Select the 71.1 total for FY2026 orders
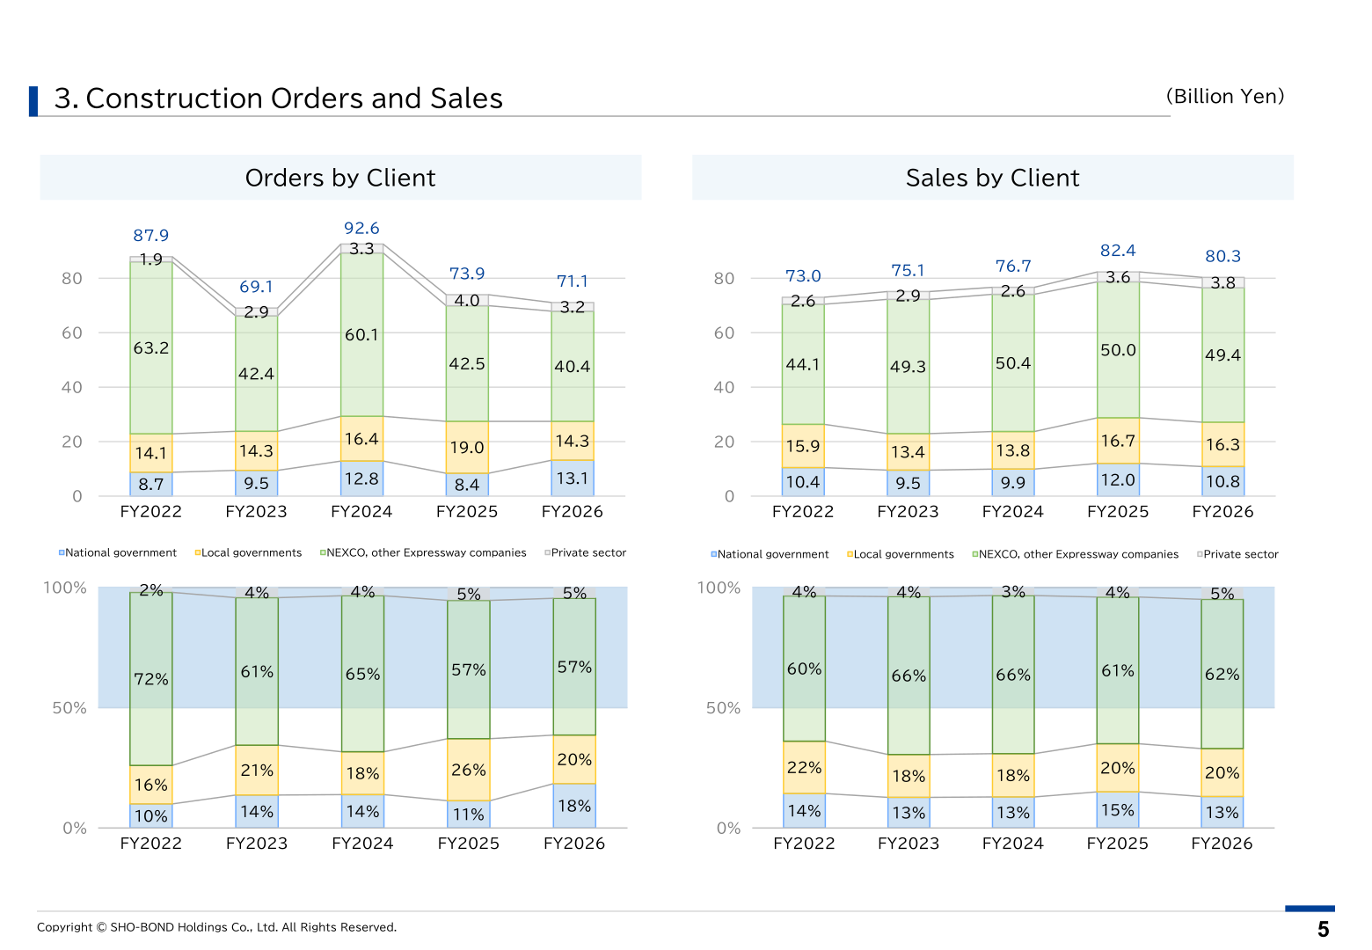Image resolution: width=1372 pixels, height=950 pixels. [x=573, y=281]
